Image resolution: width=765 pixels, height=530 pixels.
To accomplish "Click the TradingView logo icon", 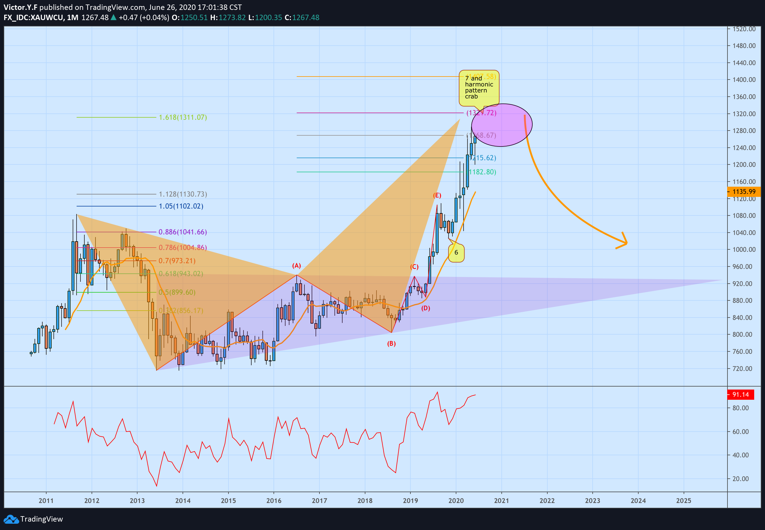I will [x=11, y=519].
